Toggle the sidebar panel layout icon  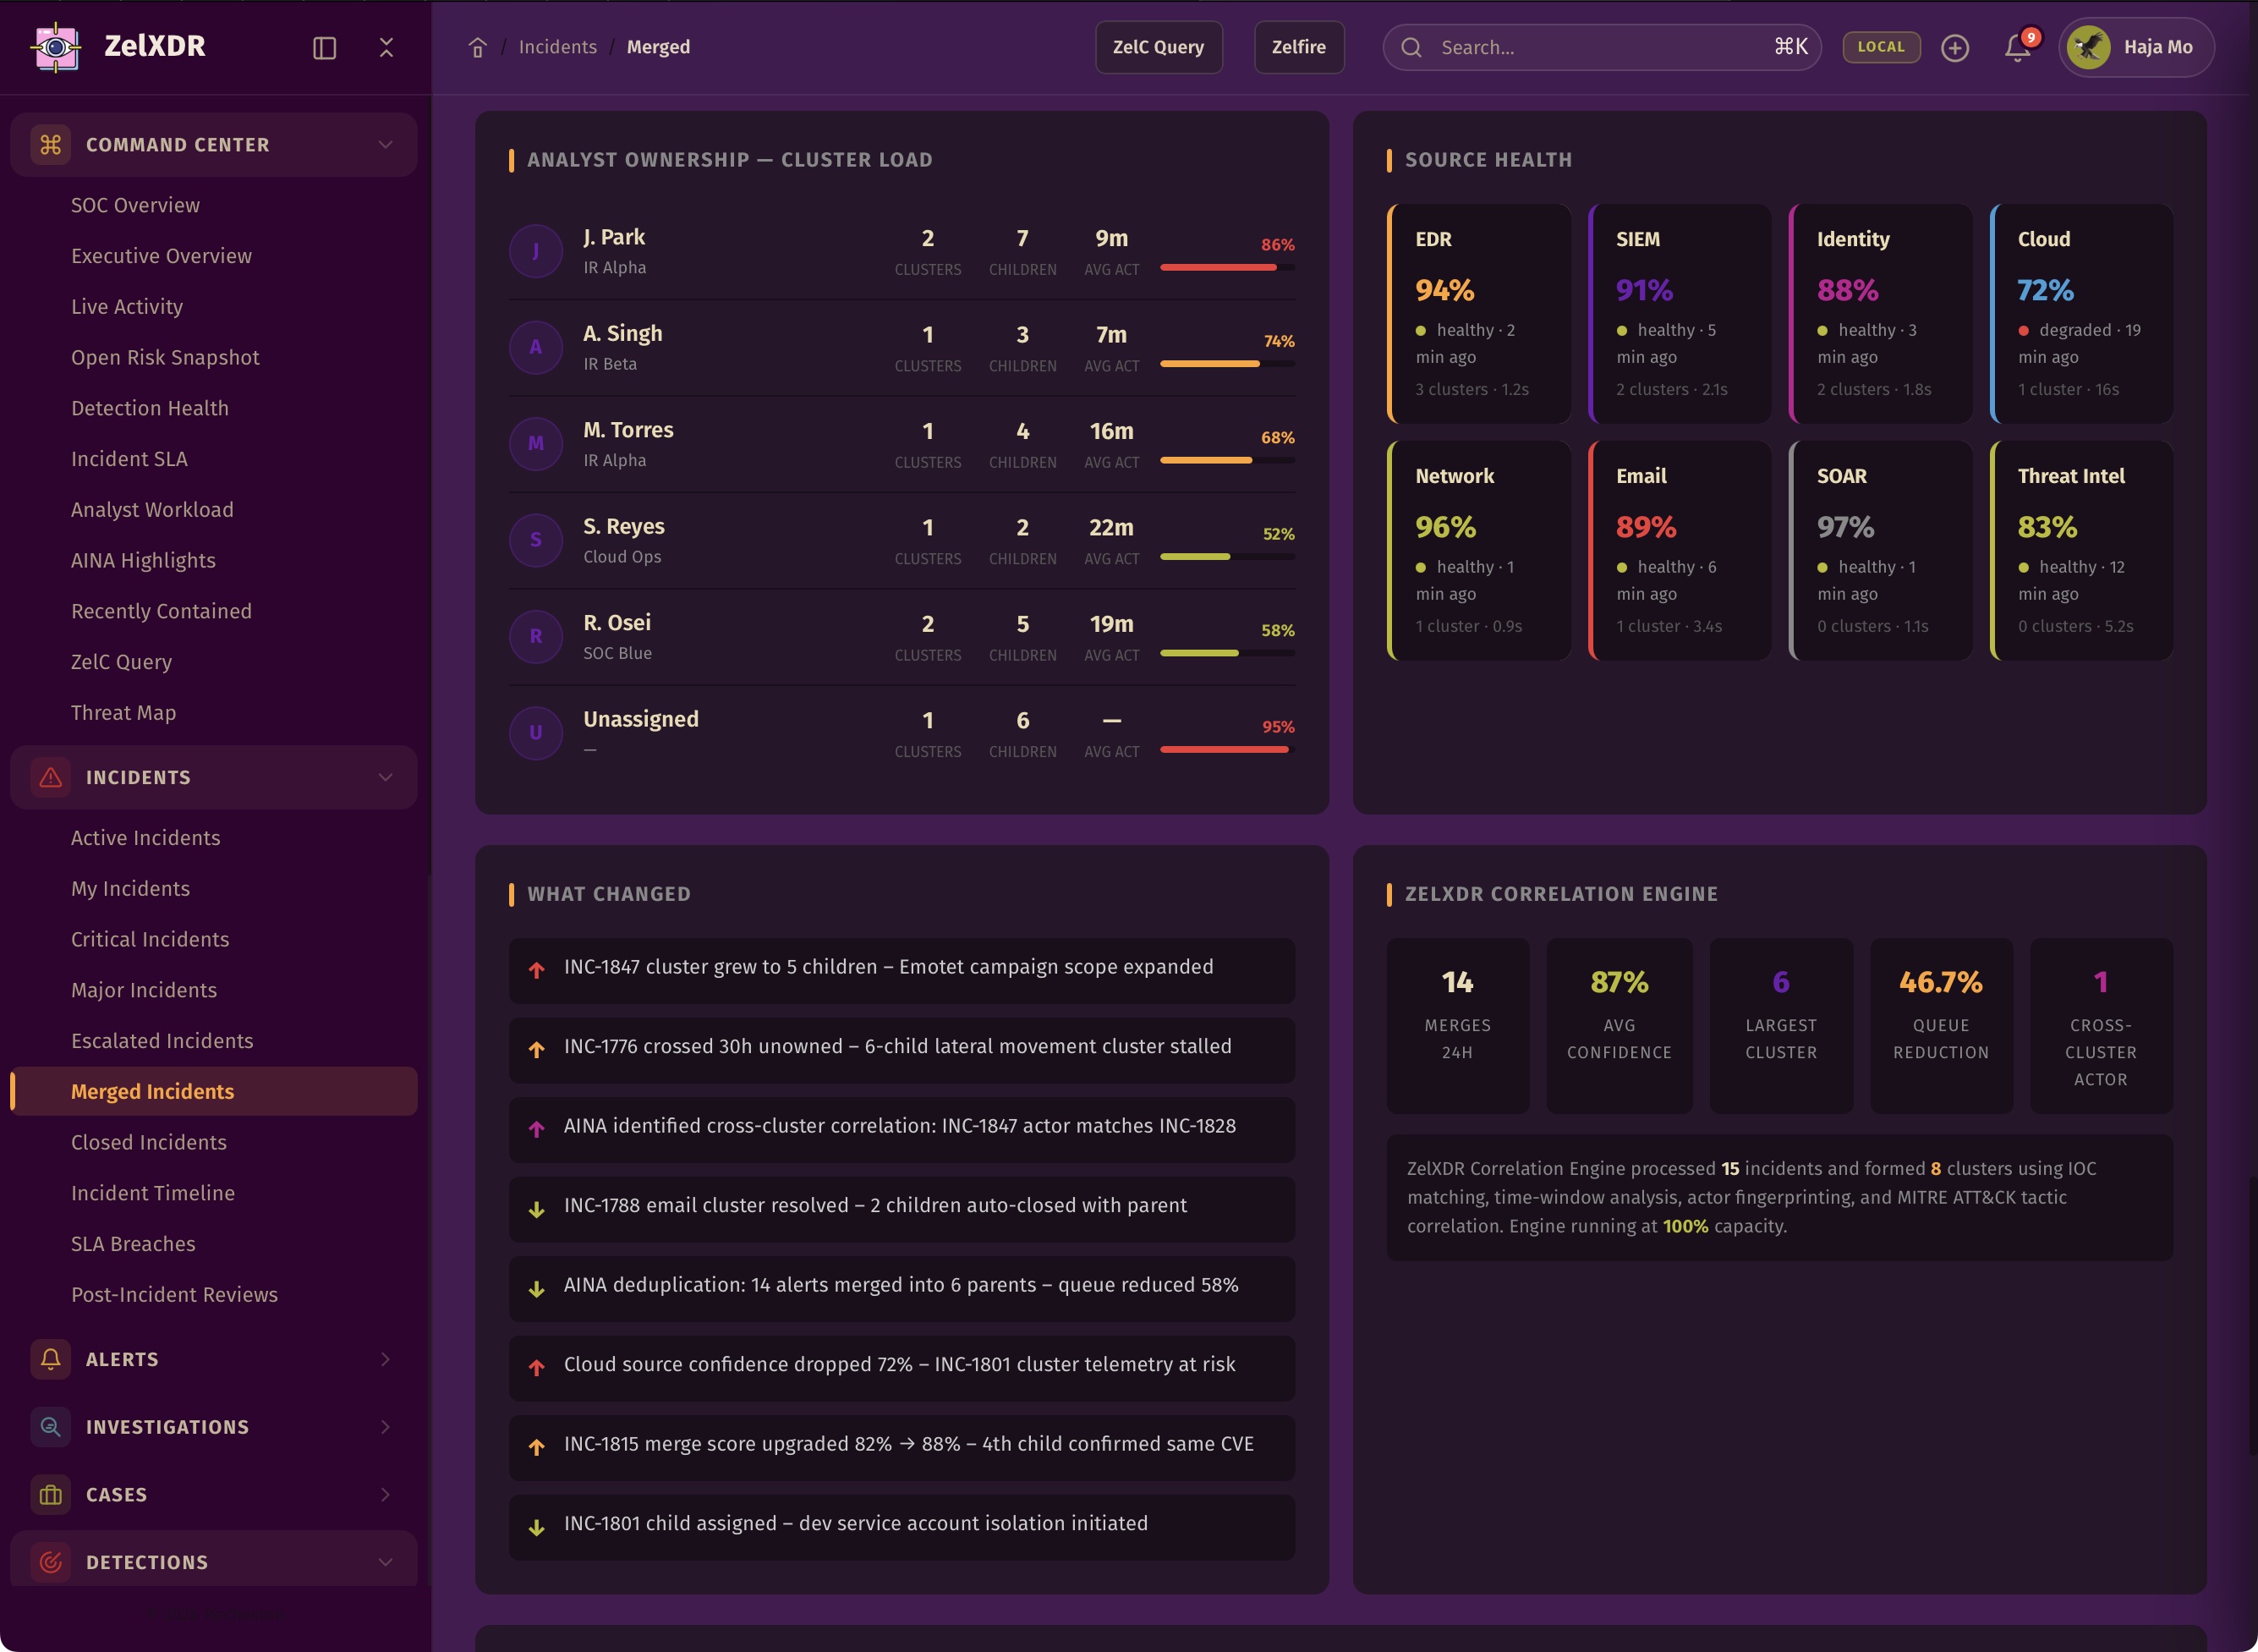pos(324,47)
